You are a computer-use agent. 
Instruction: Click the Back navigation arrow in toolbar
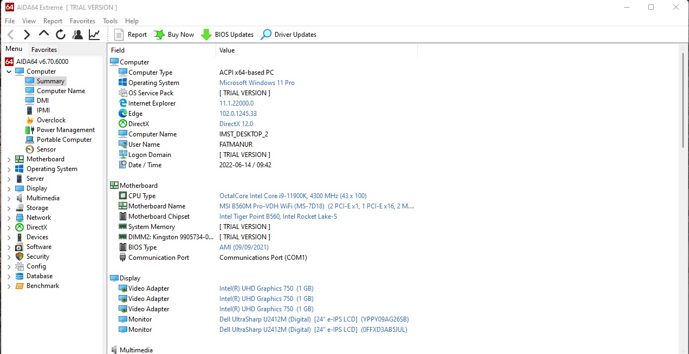10,35
